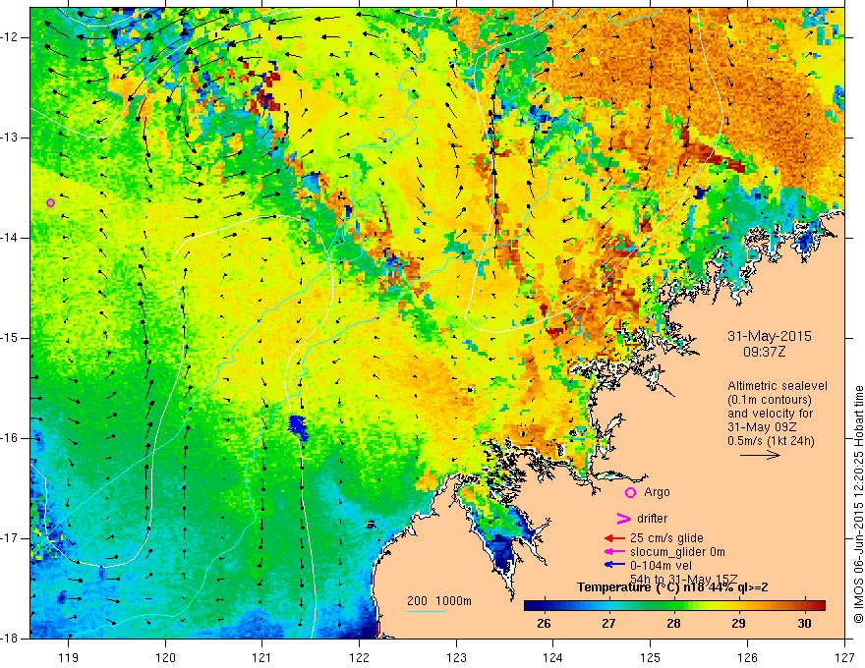
Task: Click the '-14' latitude axis label
Action: [10, 238]
